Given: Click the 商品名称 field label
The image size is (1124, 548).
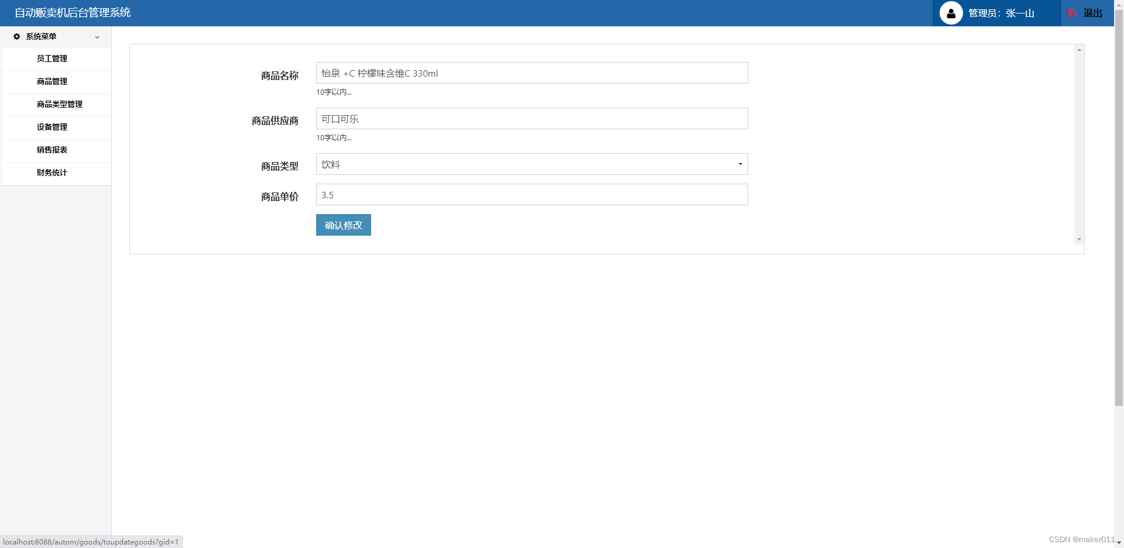Looking at the screenshot, I should 280,75.
